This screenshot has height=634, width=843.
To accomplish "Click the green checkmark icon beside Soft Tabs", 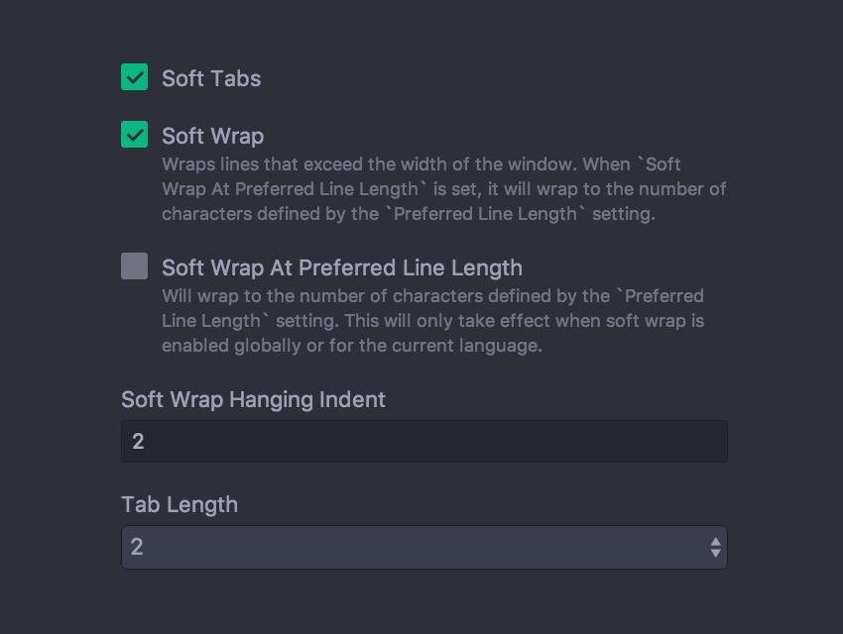I will 135,77.
